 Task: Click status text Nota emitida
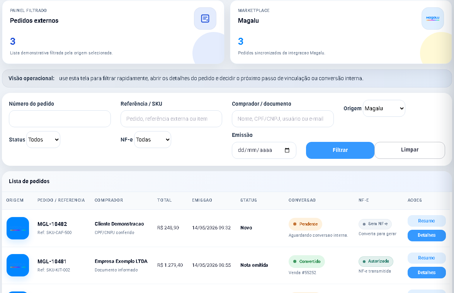coord(254,265)
